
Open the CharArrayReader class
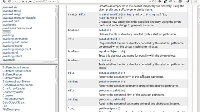14,88
